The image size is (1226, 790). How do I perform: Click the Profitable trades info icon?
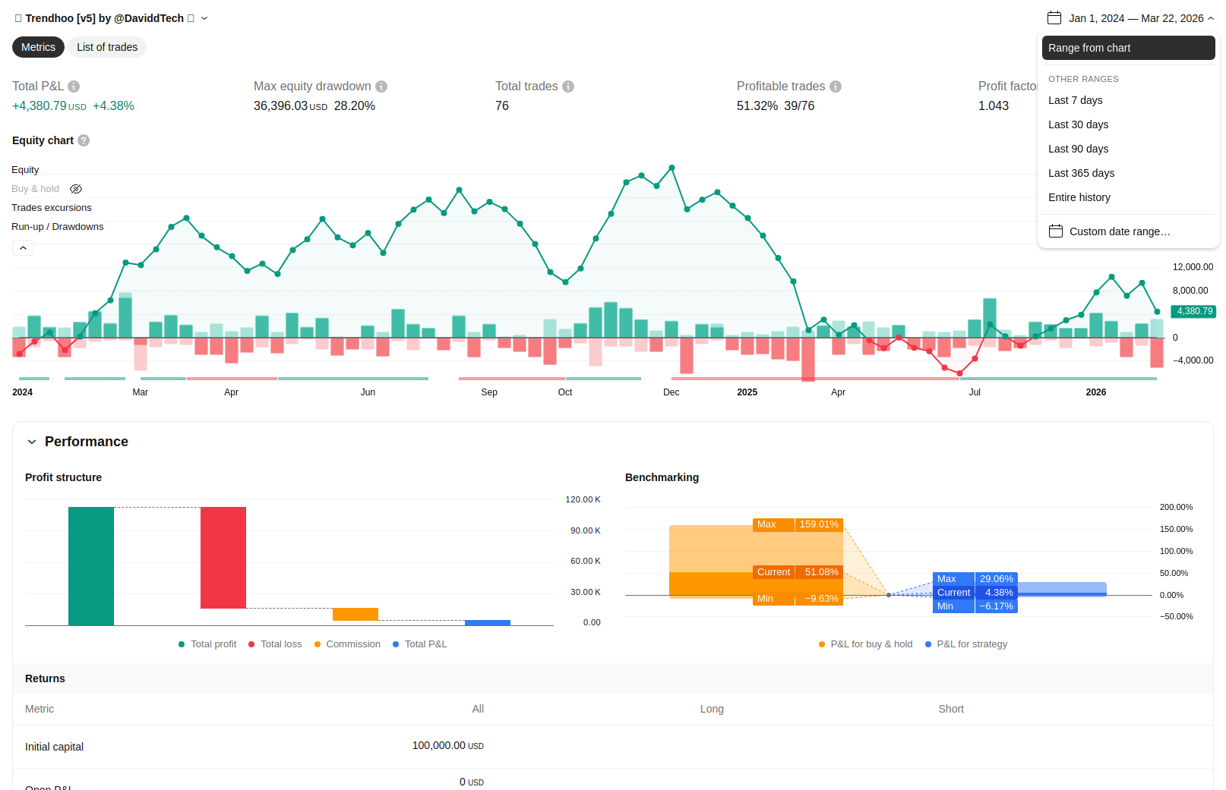(x=836, y=87)
